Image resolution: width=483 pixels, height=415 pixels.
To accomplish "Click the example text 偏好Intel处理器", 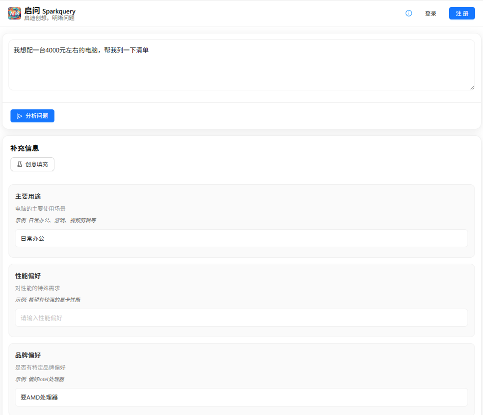I will point(46,379).
